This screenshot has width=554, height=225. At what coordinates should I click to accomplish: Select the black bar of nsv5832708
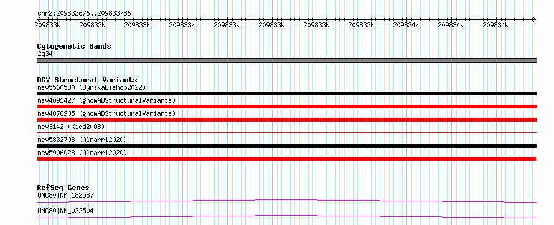(286, 146)
